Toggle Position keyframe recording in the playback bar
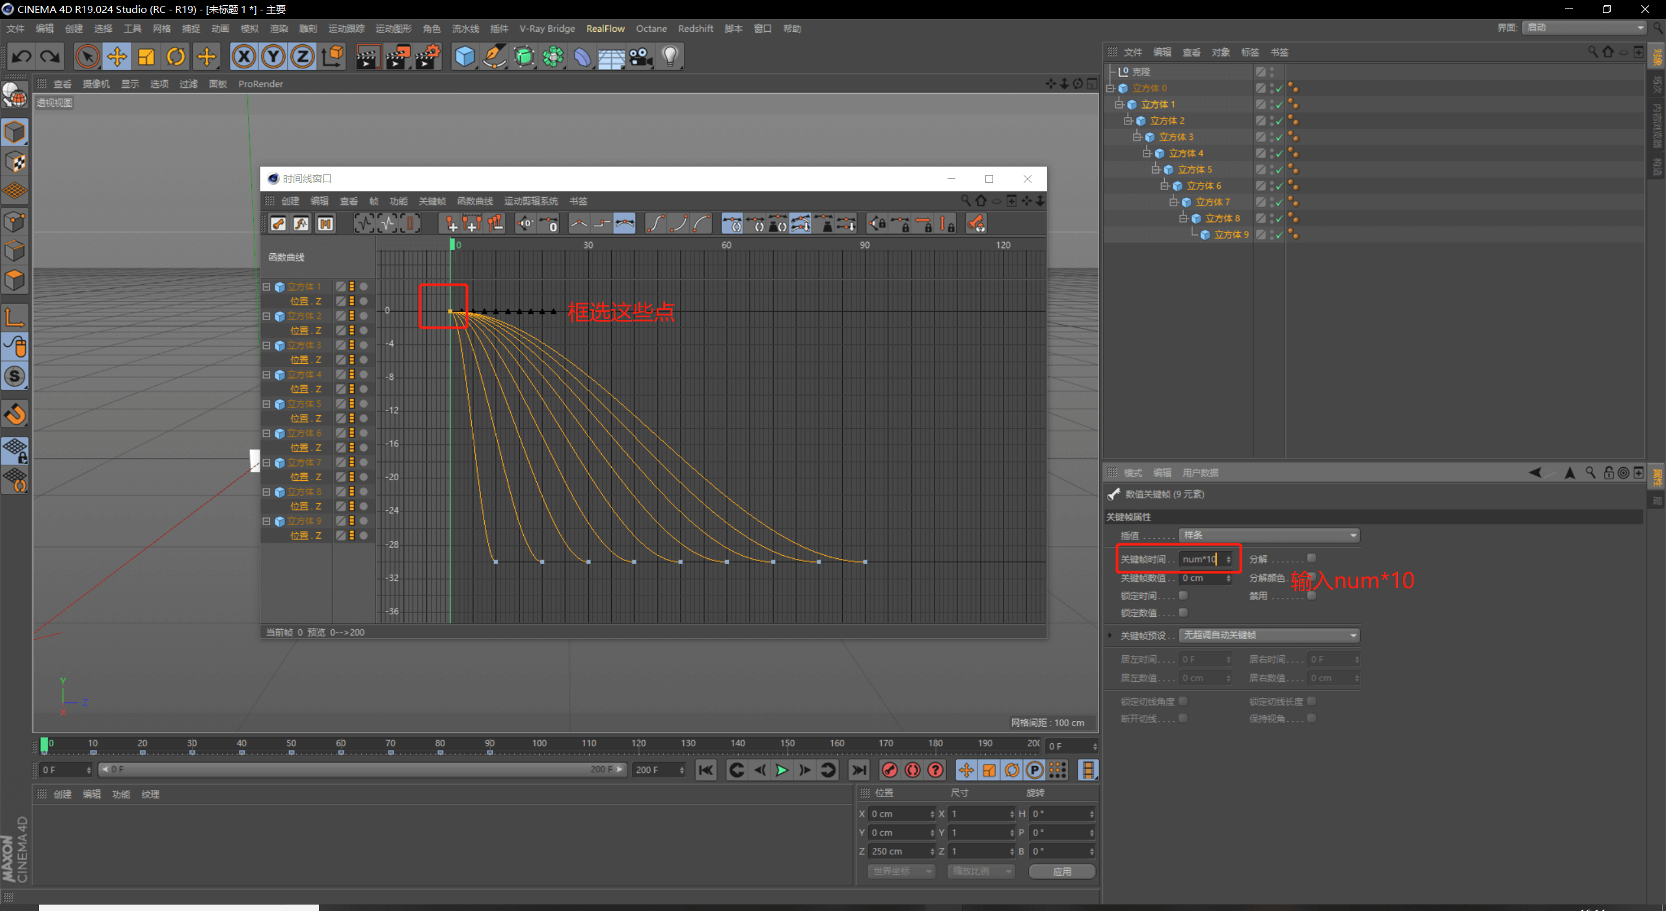1666x911 pixels. (966, 770)
